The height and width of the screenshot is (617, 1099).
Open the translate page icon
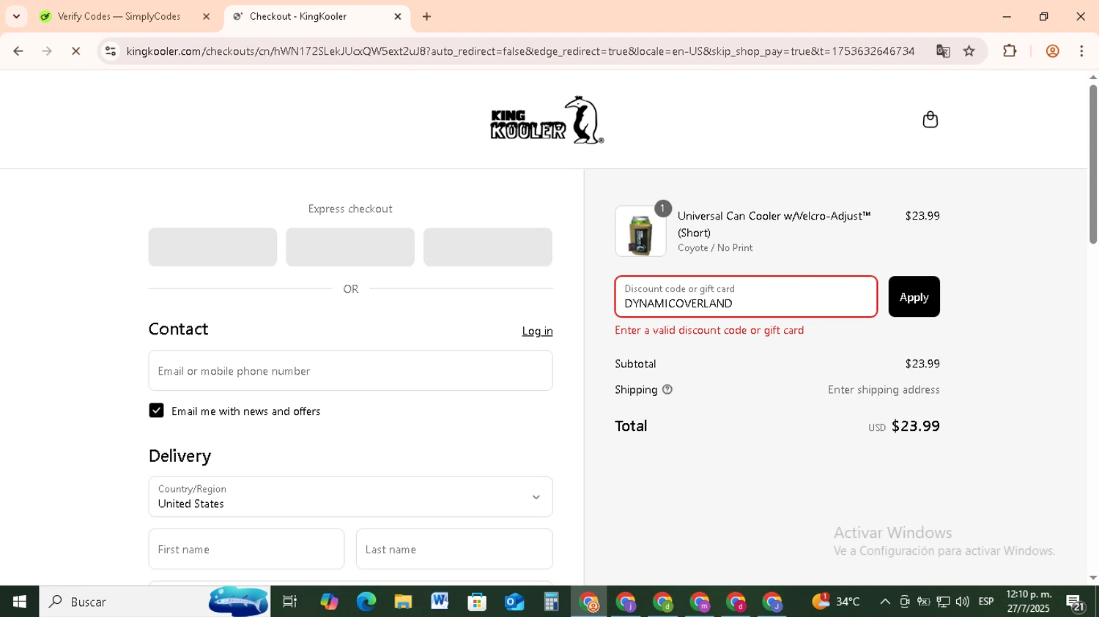coord(943,51)
